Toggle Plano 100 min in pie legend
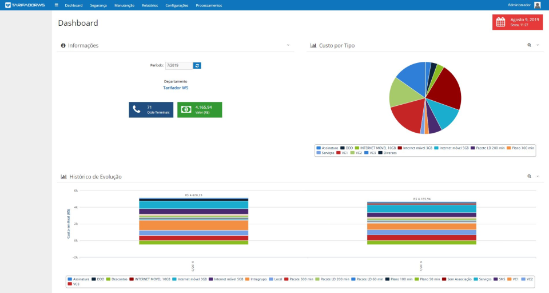This screenshot has height=293, width=549. pyautogui.click(x=520, y=148)
